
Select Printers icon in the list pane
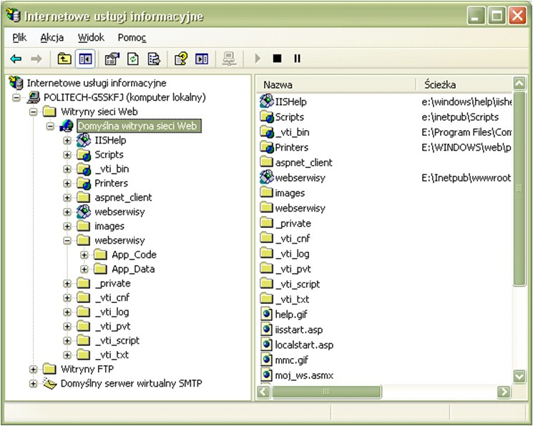pyautogui.click(x=267, y=147)
